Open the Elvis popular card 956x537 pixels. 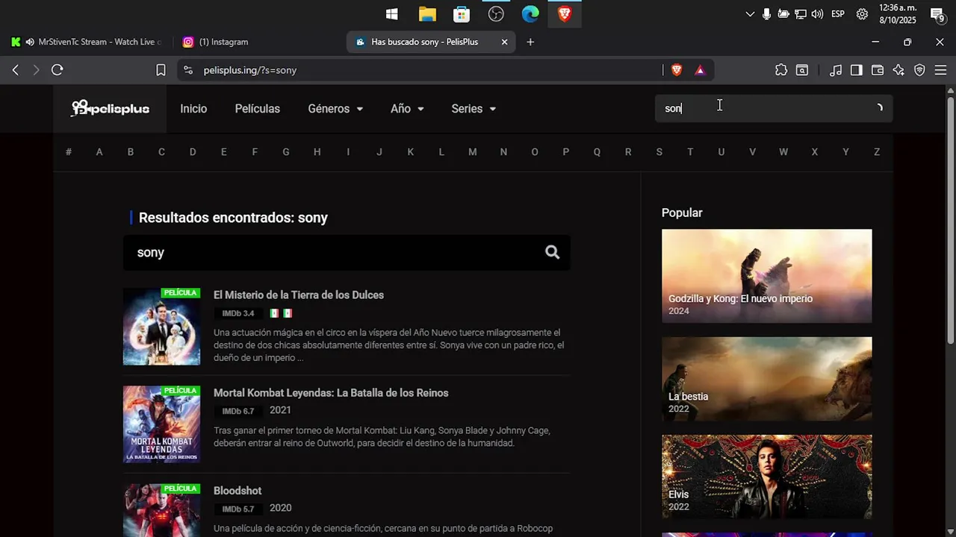pyautogui.click(x=766, y=477)
